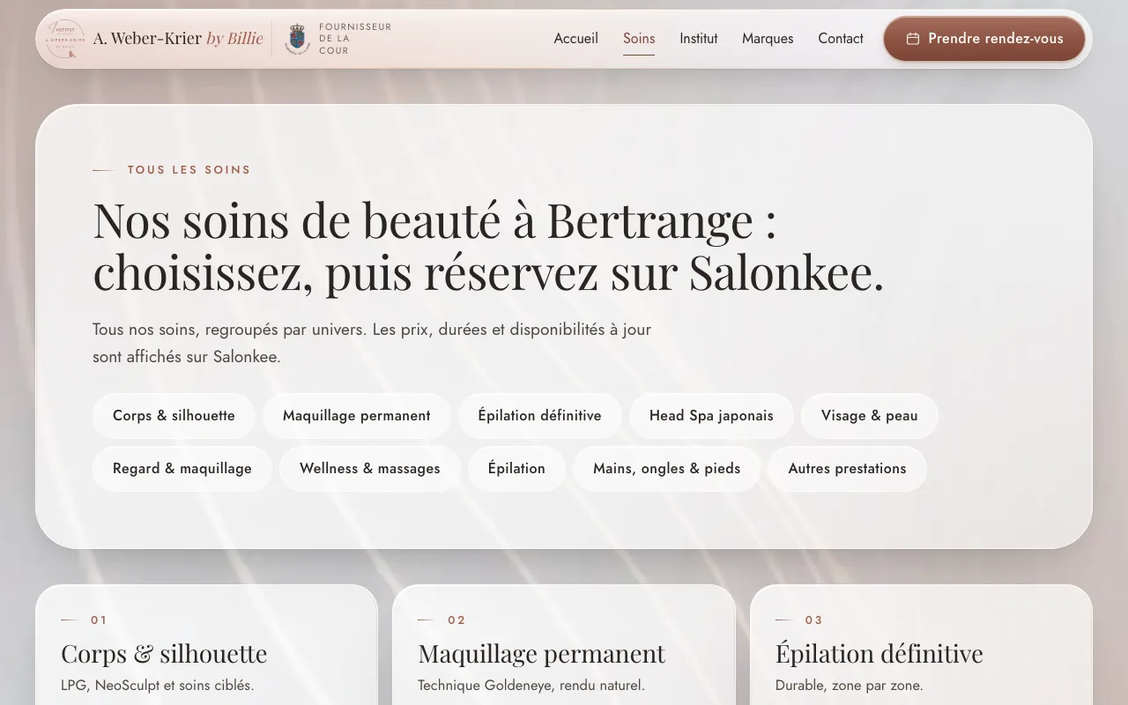Click the card number 01
The image size is (1128, 705).
[x=99, y=620]
